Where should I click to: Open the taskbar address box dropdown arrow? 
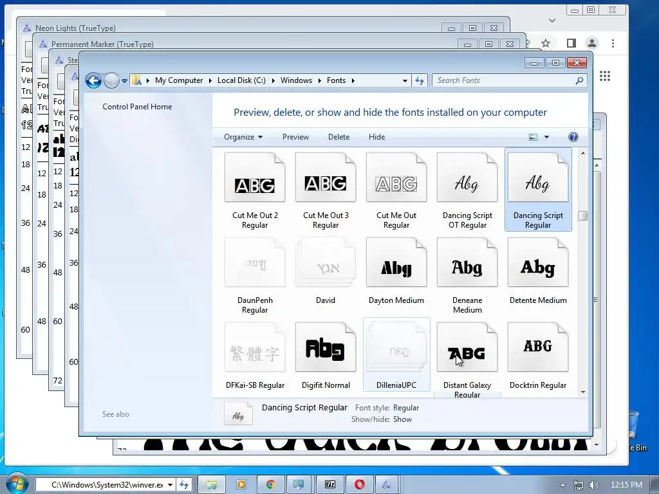[x=170, y=485]
